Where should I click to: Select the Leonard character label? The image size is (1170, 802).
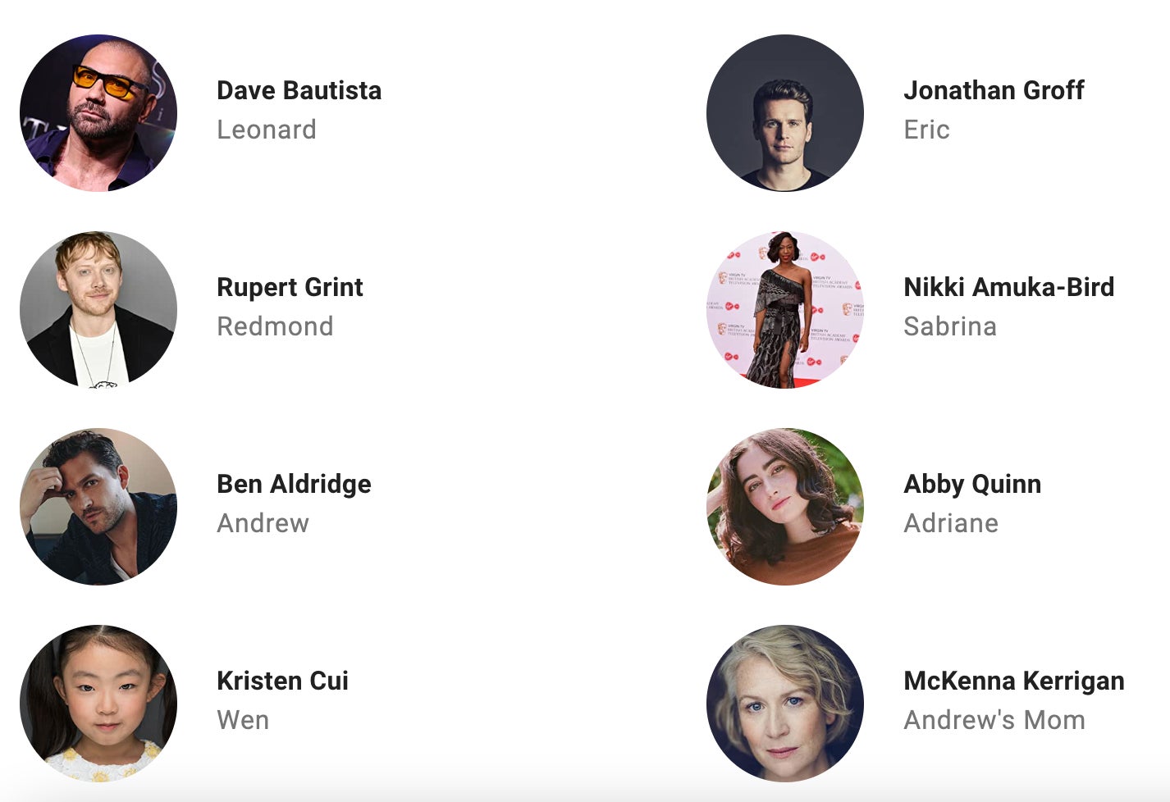[x=267, y=130]
